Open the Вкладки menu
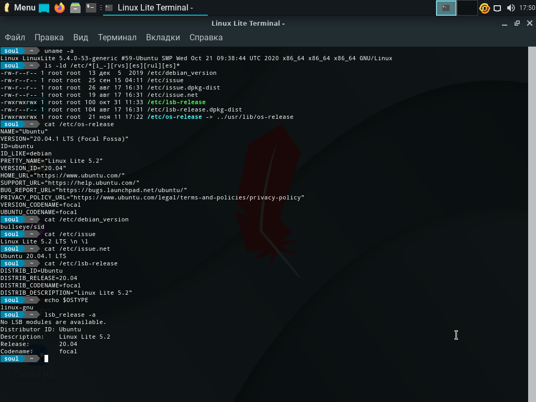The height and width of the screenshot is (402, 536). (x=163, y=37)
